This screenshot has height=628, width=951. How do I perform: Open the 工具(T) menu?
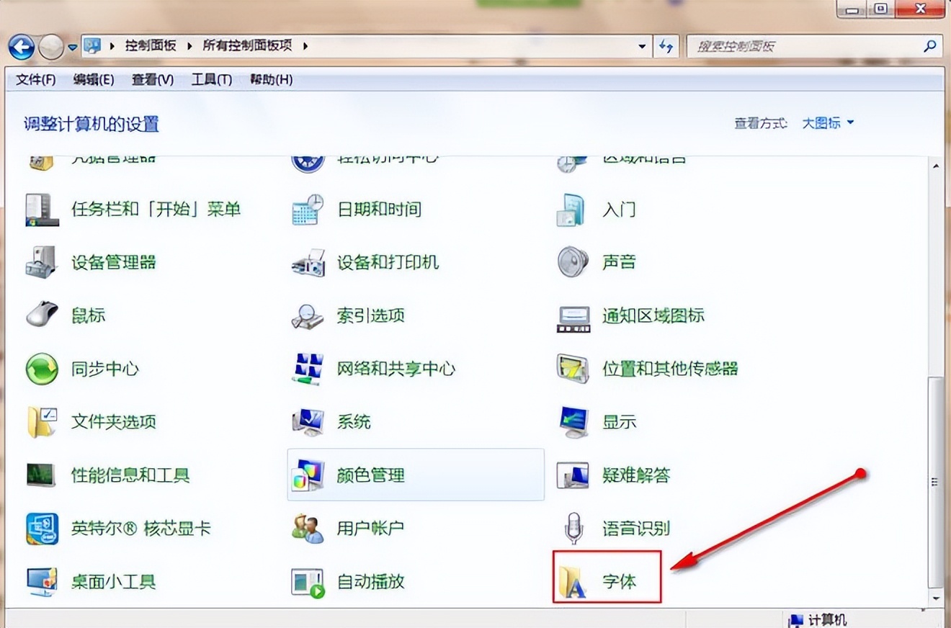point(208,79)
